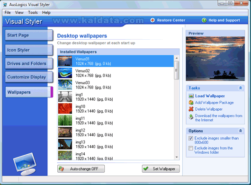
Task: Click the Load Wallpaper picture icon
Action: click(x=191, y=96)
